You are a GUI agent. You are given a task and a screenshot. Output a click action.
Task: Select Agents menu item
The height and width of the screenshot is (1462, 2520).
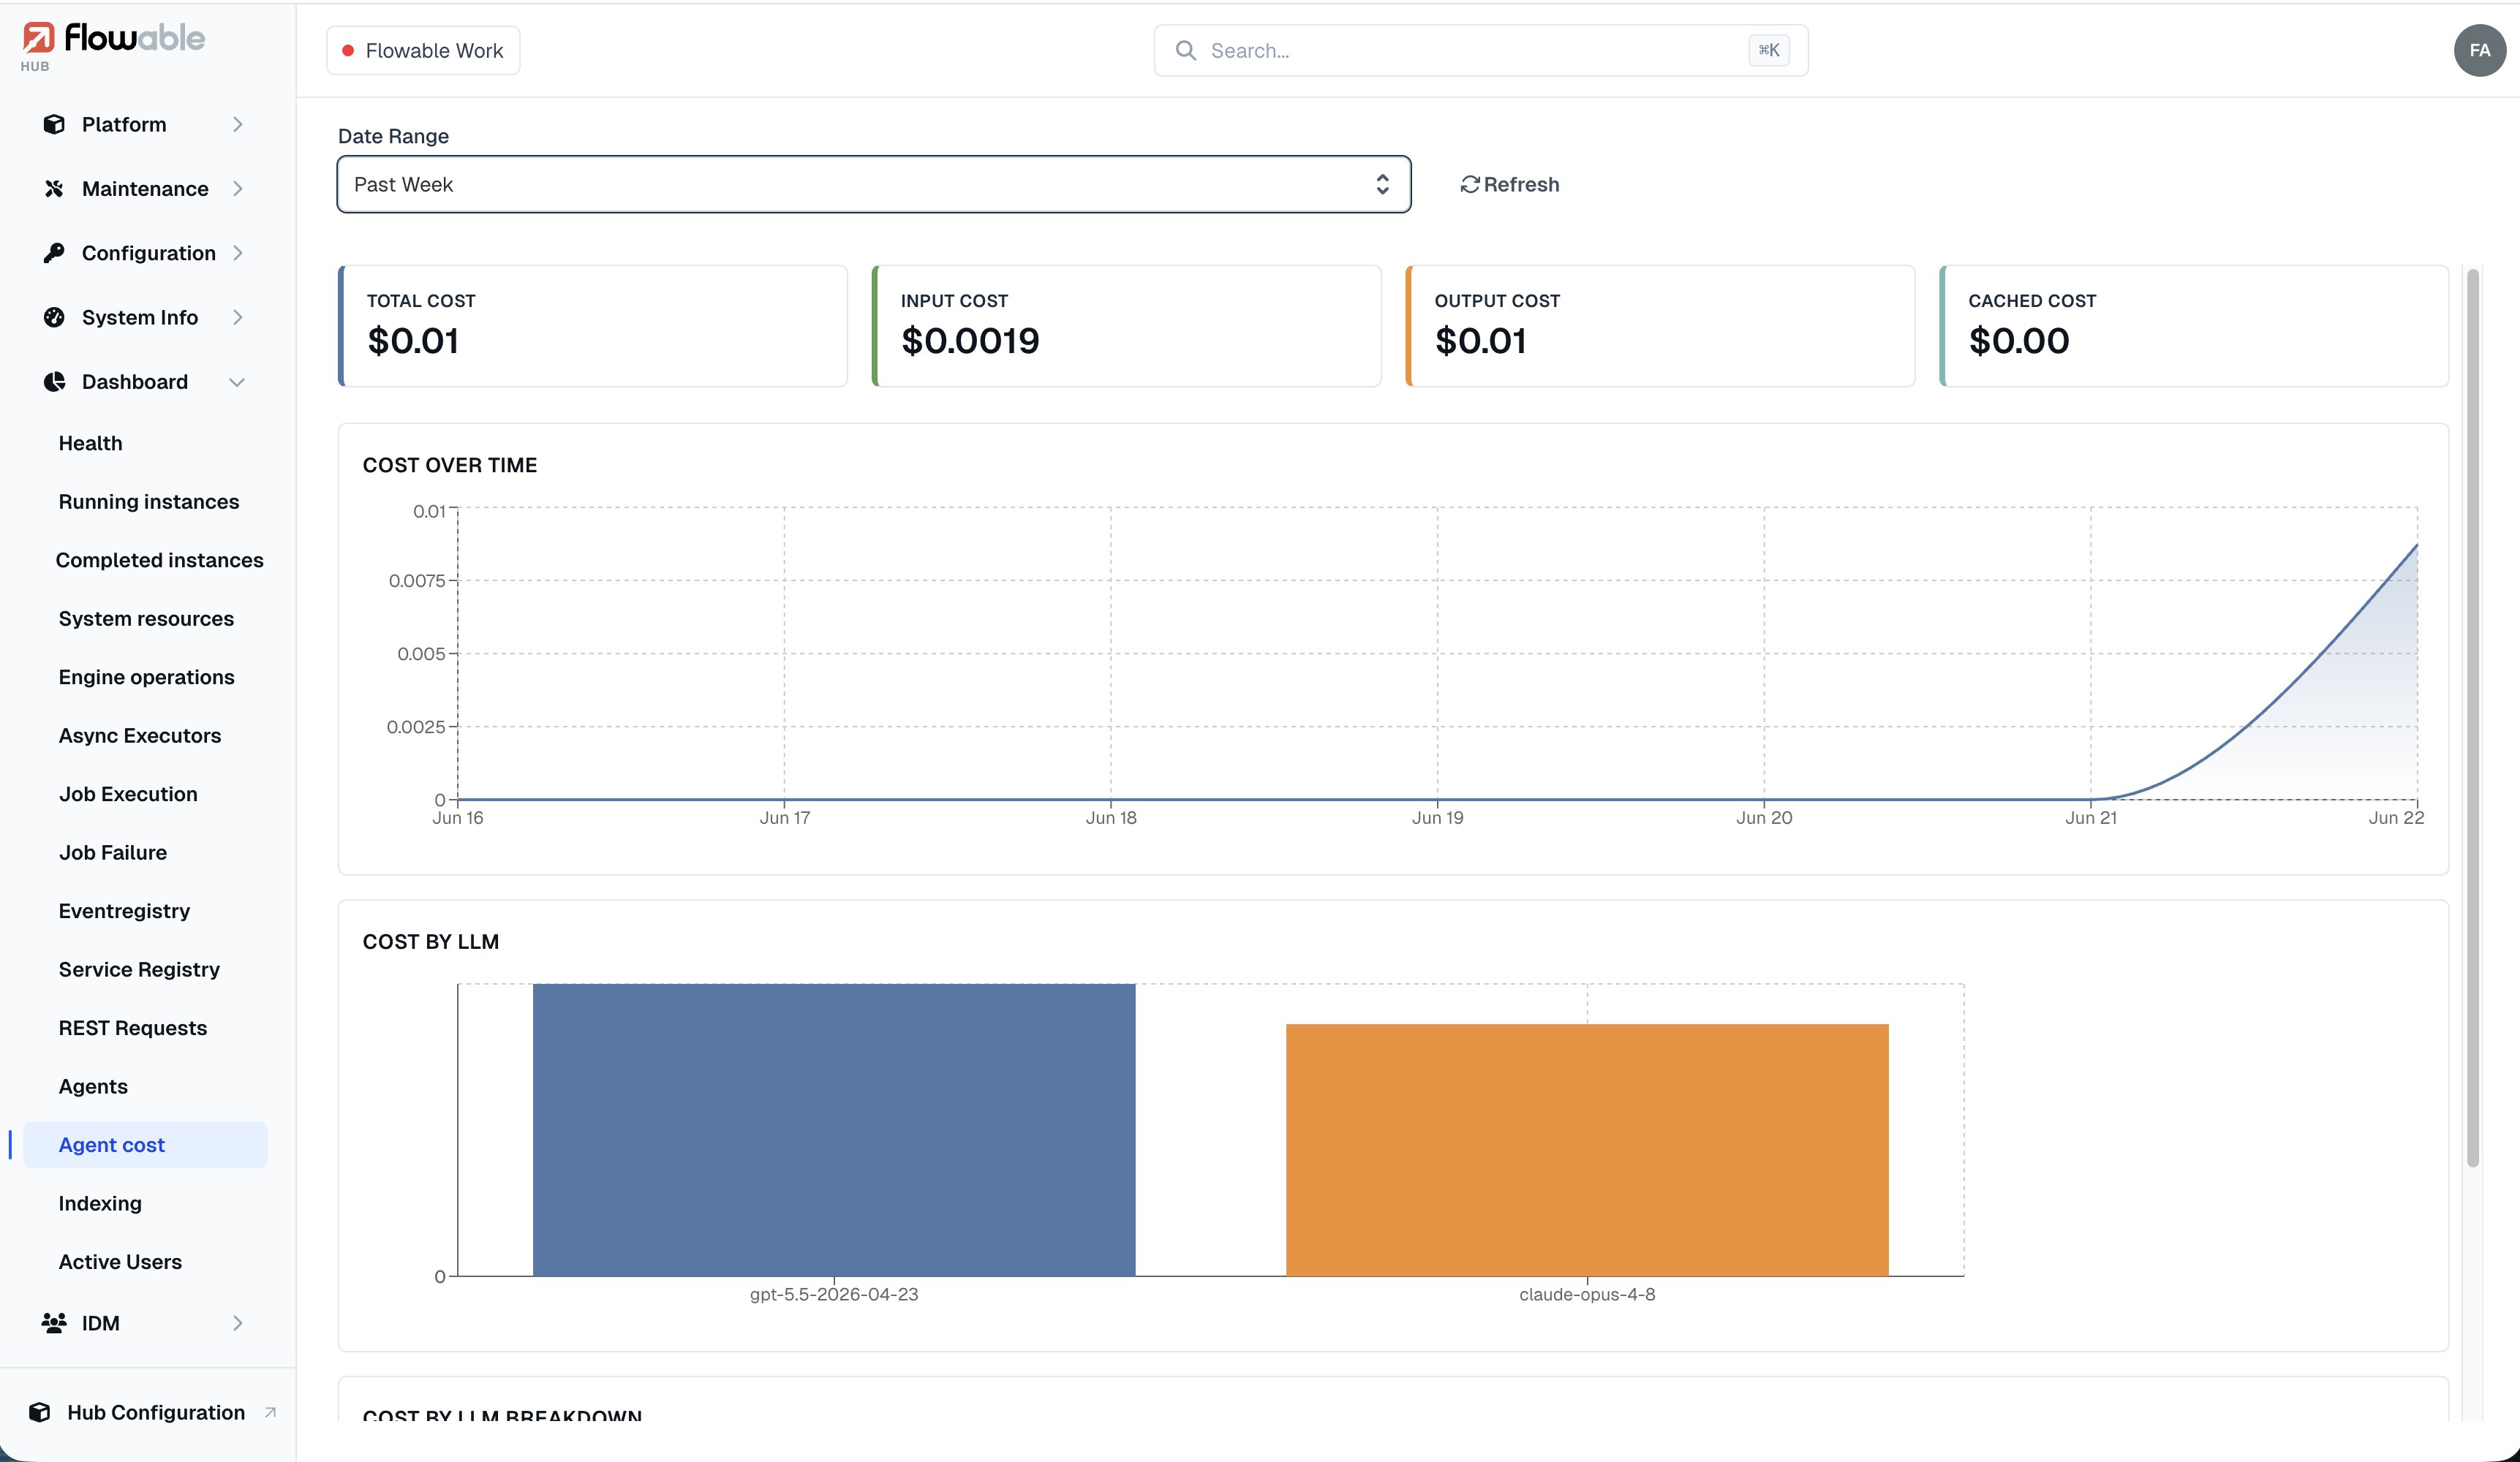tap(93, 1086)
